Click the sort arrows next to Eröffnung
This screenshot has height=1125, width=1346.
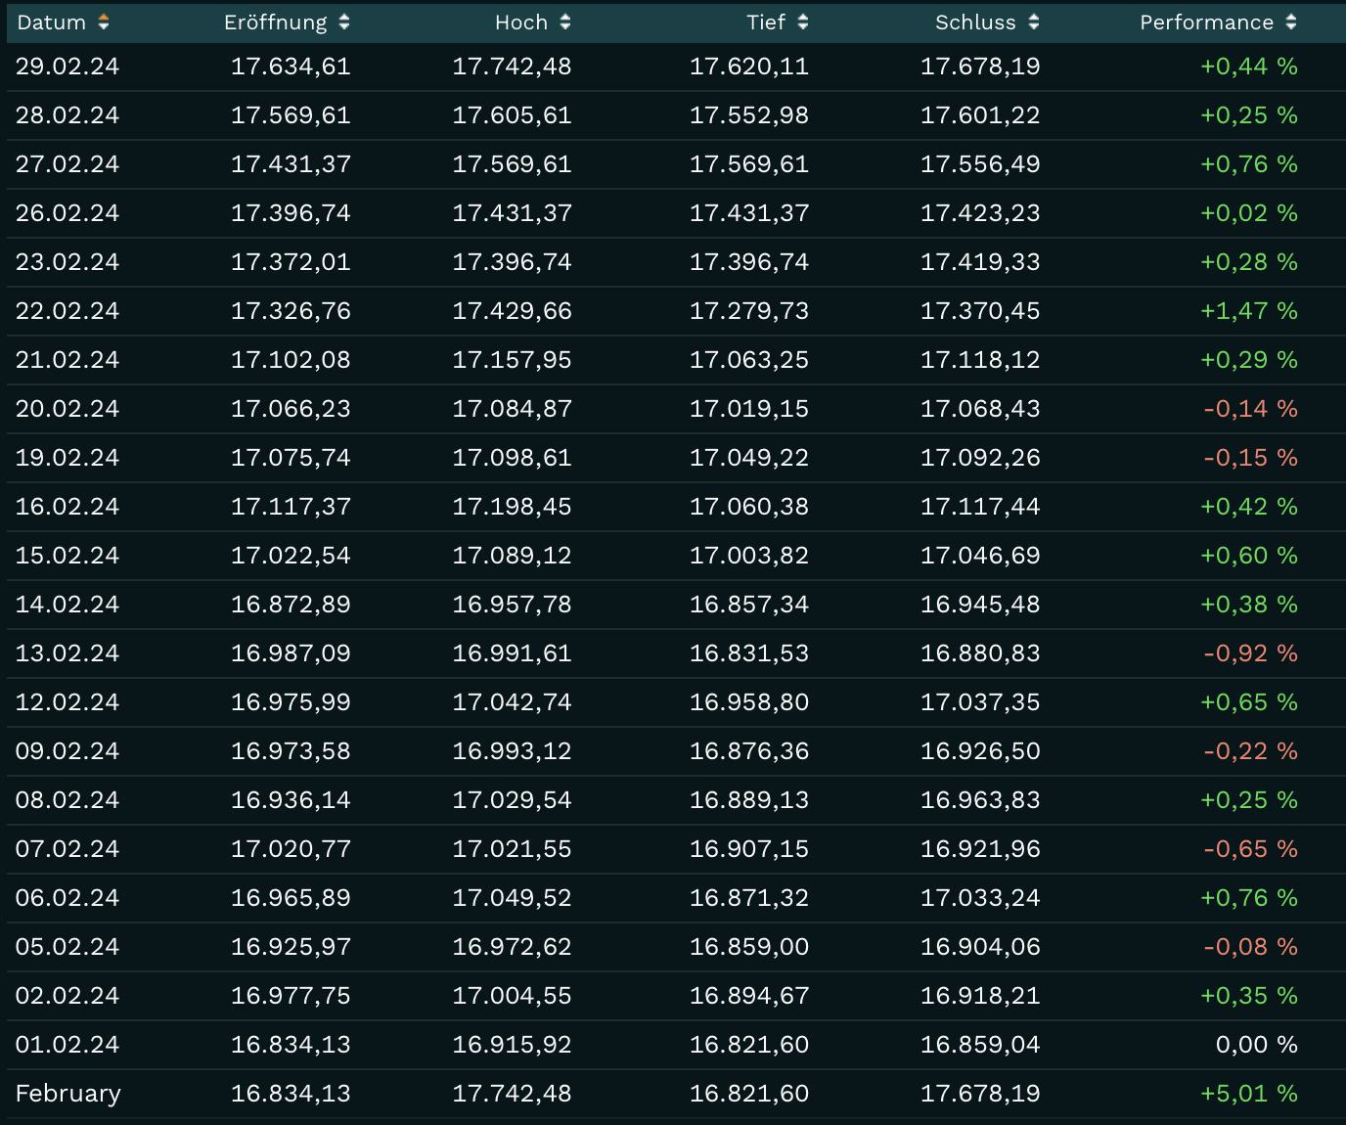[343, 22]
